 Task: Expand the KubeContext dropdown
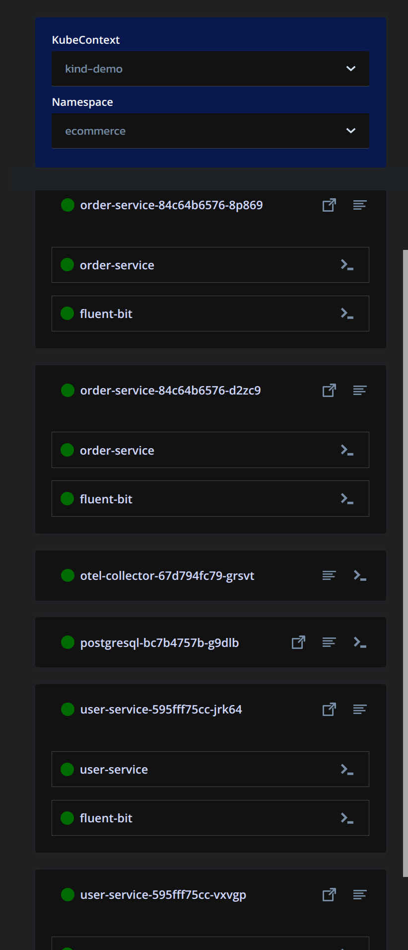210,69
